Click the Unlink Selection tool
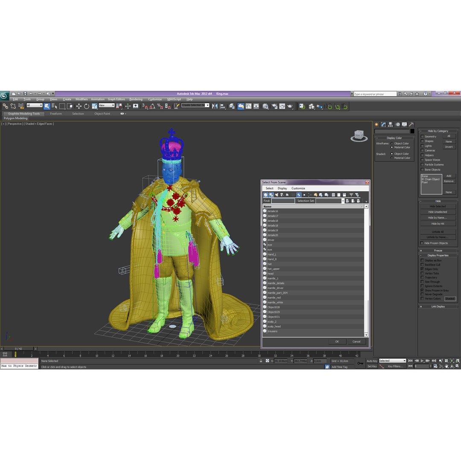The width and height of the screenshot is (461, 461). pos(13,106)
